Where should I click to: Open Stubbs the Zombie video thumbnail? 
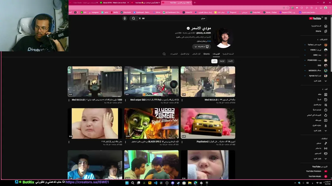point(151,123)
